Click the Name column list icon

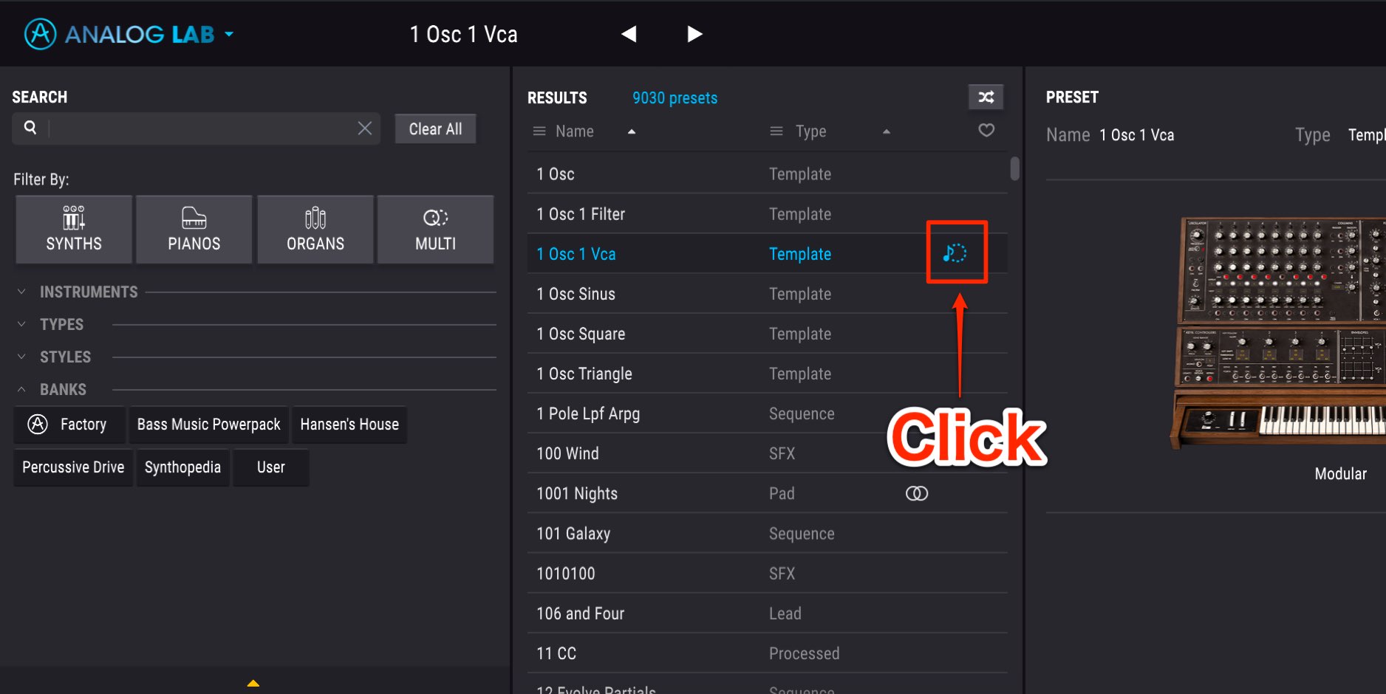pyautogui.click(x=539, y=131)
